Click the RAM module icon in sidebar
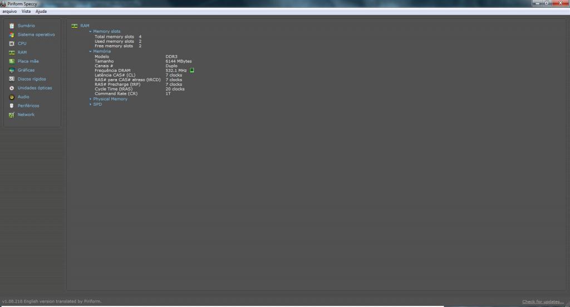Image resolution: width=570 pixels, height=307 pixels. tap(12, 52)
